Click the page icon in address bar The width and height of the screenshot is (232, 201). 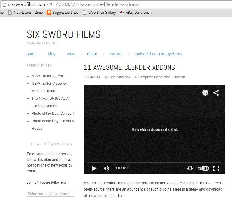click(x=4, y=4)
